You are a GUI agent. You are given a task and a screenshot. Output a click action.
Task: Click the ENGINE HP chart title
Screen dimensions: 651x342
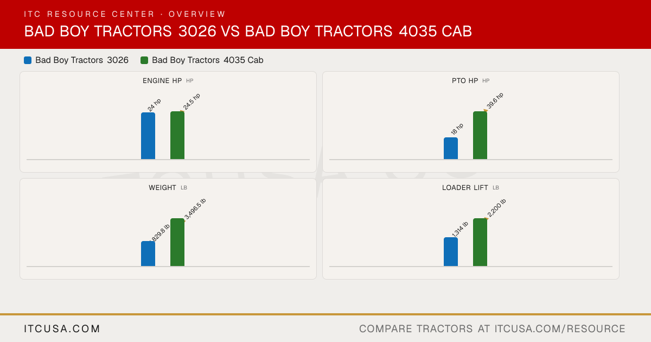pyautogui.click(x=162, y=81)
